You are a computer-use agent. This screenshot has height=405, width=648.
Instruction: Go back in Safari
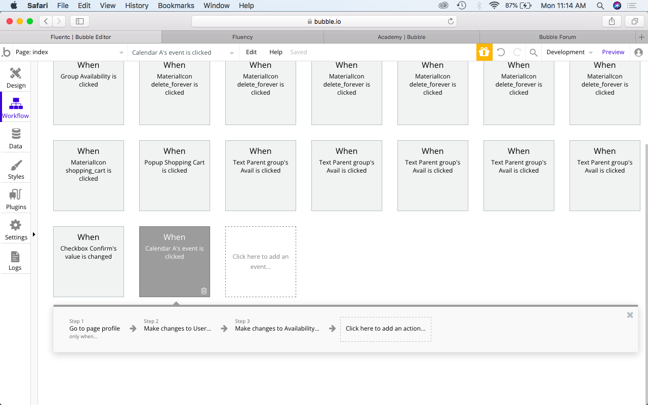[46, 21]
